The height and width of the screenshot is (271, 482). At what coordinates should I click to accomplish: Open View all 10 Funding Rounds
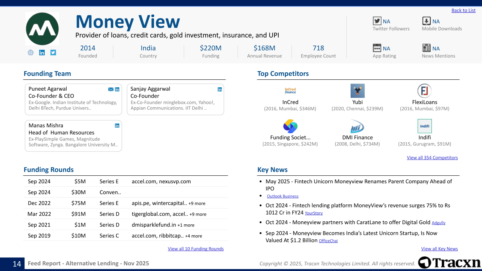tap(195, 249)
